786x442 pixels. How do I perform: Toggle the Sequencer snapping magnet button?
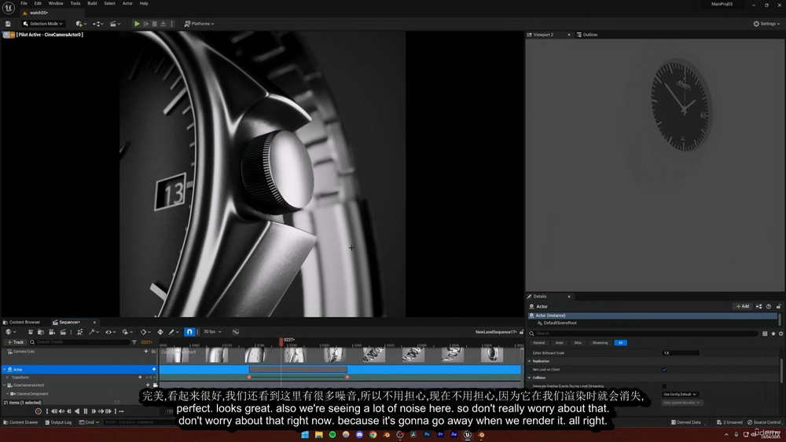189,332
